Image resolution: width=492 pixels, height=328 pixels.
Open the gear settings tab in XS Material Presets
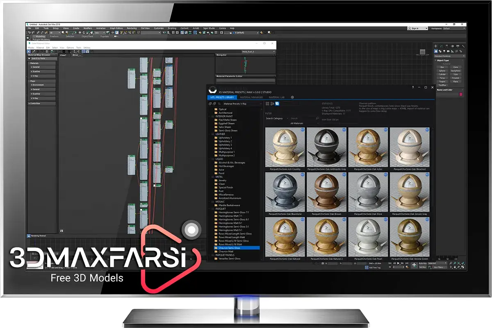(292, 97)
